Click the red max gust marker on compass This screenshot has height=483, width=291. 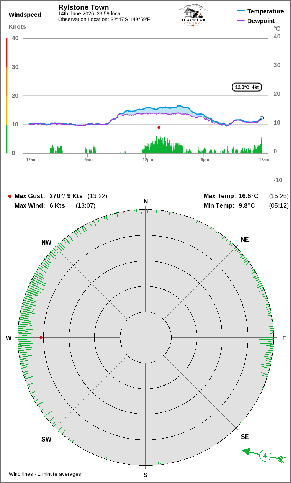pos(41,337)
